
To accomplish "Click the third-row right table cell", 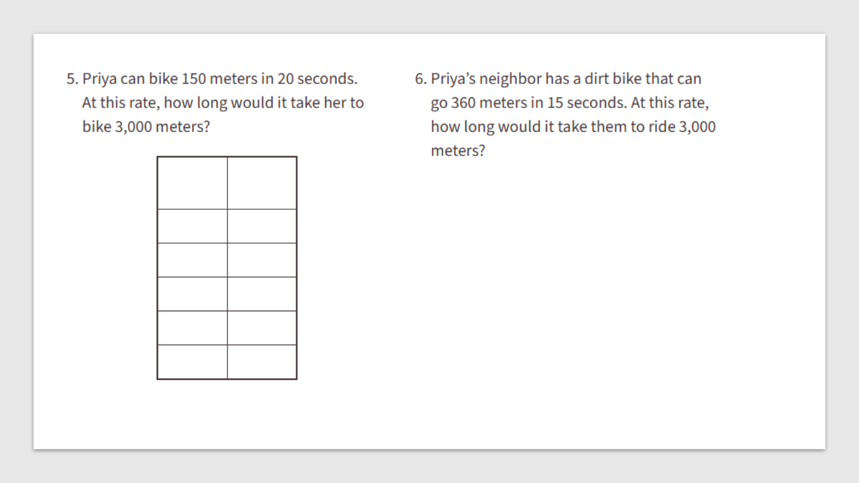I will 262,260.
